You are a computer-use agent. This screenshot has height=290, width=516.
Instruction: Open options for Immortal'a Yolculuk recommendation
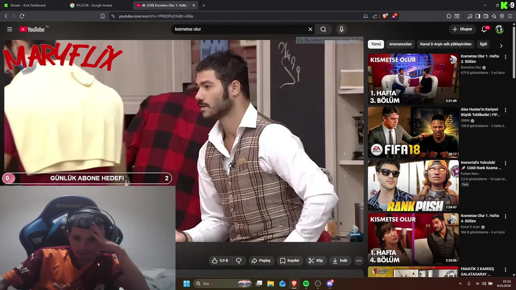coord(506,163)
